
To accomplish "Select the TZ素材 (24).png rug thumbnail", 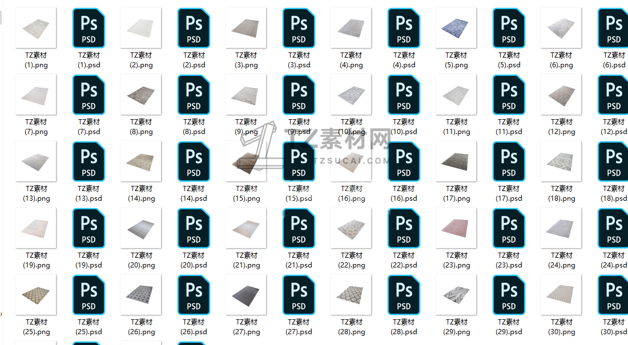I will click(561, 229).
